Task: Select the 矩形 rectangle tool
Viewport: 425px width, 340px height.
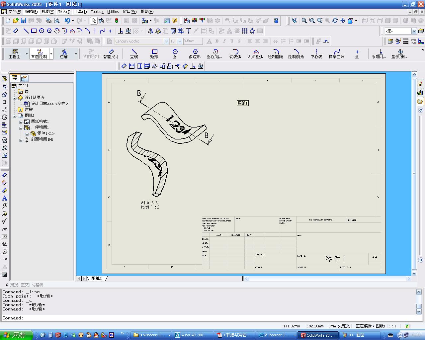Action: coord(154,54)
